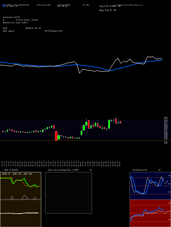The image size is (171, 227).
Task: Click the "ADX & MACD" panel title
Action: pos(11,170)
